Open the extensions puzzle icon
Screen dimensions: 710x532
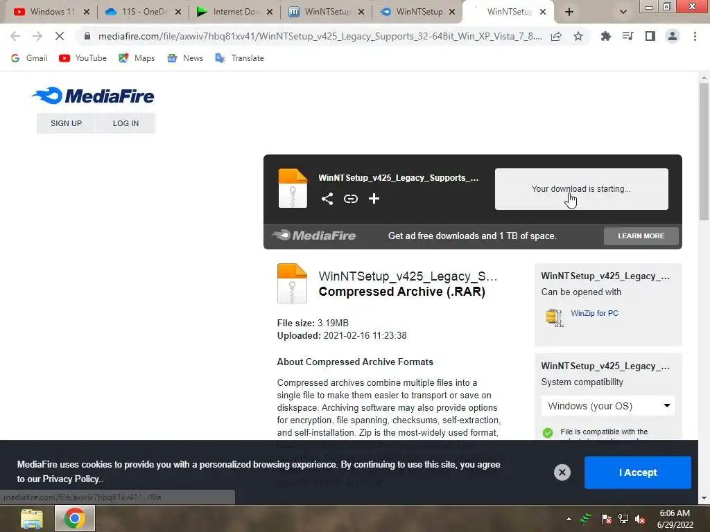[605, 36]
